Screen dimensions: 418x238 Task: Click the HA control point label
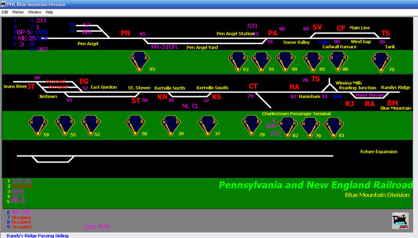(x=294, y=87)
